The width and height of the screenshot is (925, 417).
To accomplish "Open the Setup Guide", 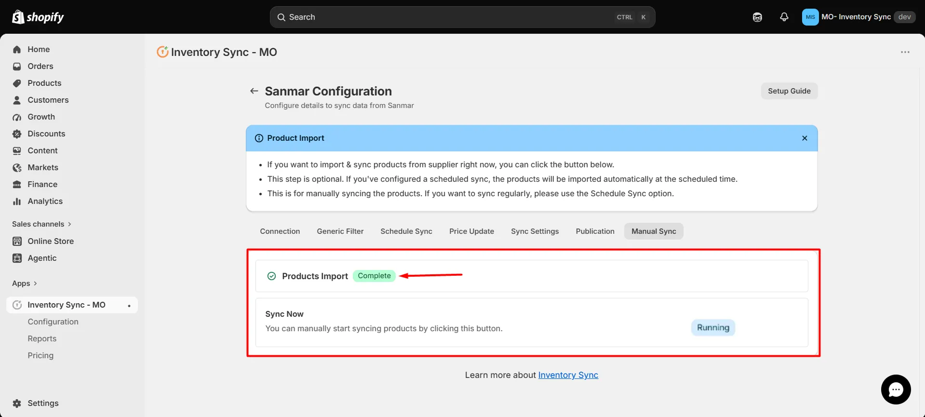I will pos(789,91).
